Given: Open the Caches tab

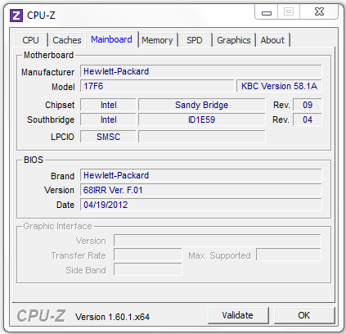Looking at the screenshot, I should [67, 40].
